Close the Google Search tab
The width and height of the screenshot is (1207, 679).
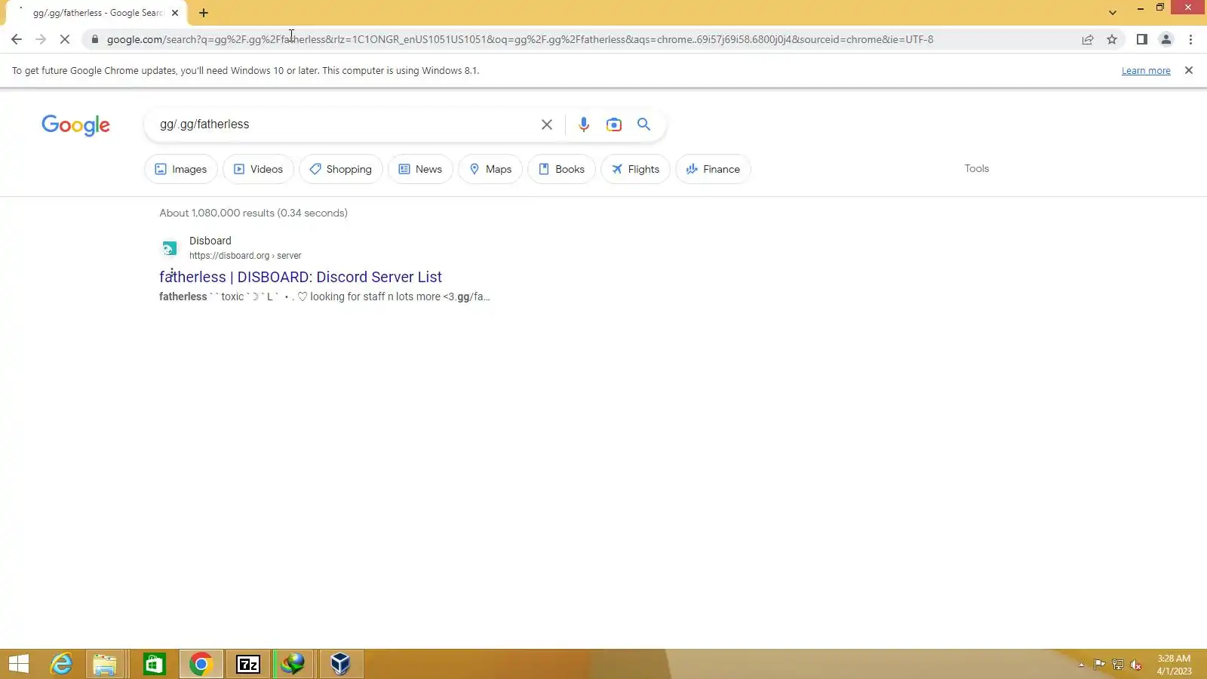tap(175, 13)
